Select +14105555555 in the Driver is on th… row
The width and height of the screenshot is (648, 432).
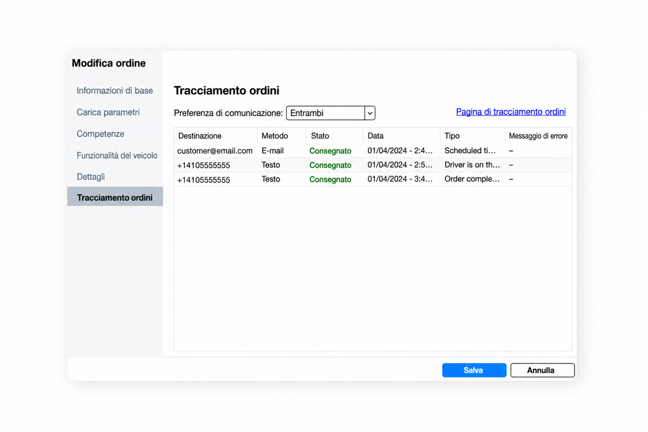tap(203, 165)
